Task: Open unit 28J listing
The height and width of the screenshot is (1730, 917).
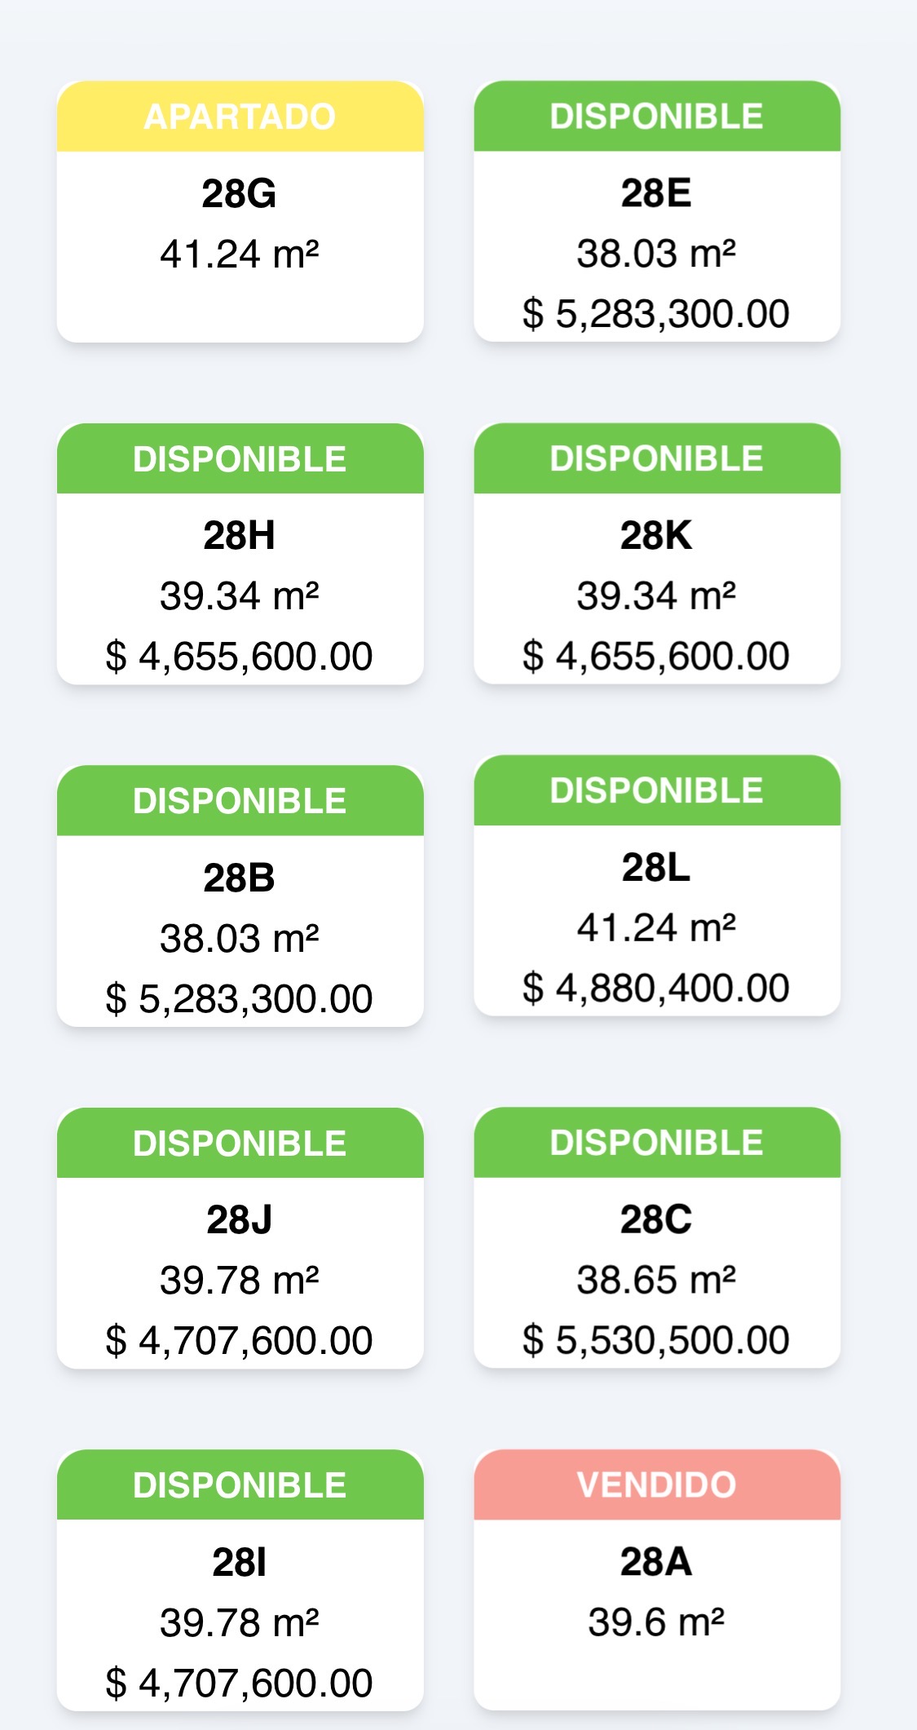Action: (240, 1237)
